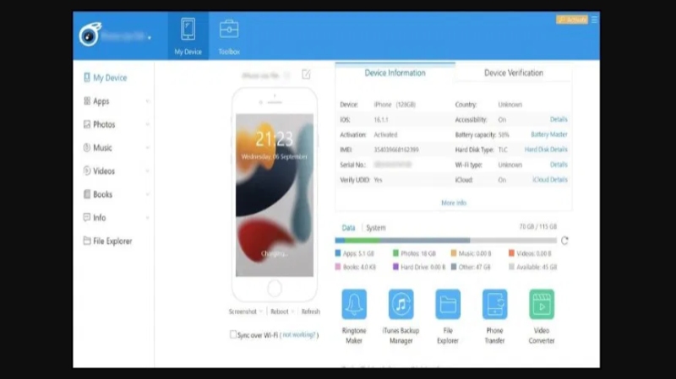Open the Reboot dropdown arrow
The height and width of the screenshot is (379, 676).
point(292,311)
